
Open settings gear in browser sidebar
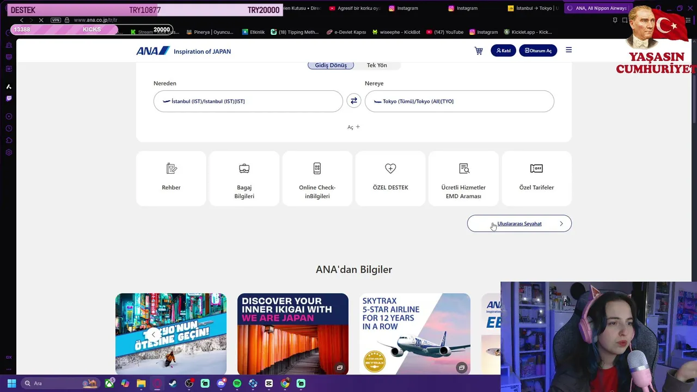tap(9, 152)
